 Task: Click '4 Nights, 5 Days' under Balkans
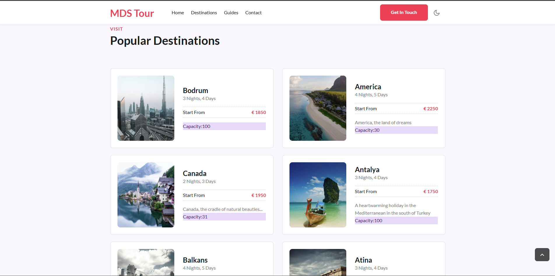pyautogui.click(x=199, y=268)
